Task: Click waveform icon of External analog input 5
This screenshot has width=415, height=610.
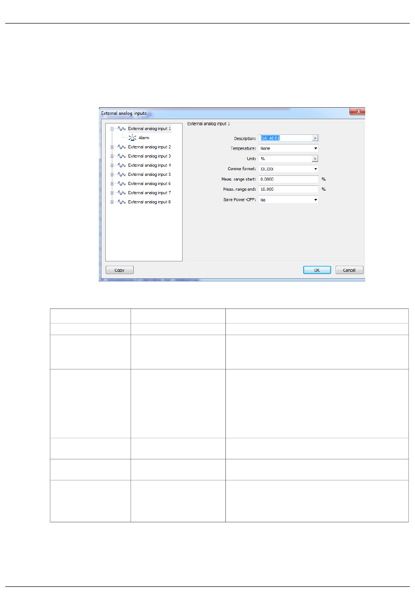Action: [122, 175]
